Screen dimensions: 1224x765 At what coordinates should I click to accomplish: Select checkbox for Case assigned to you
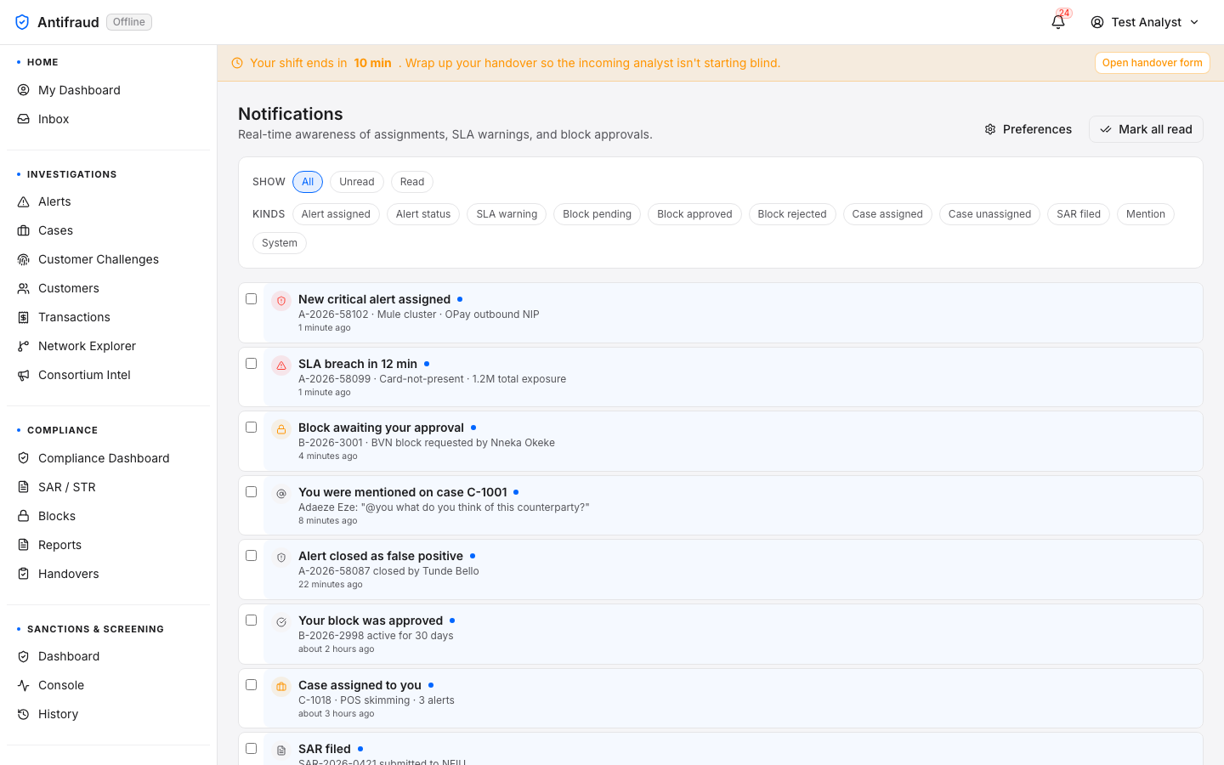point(251,684)
